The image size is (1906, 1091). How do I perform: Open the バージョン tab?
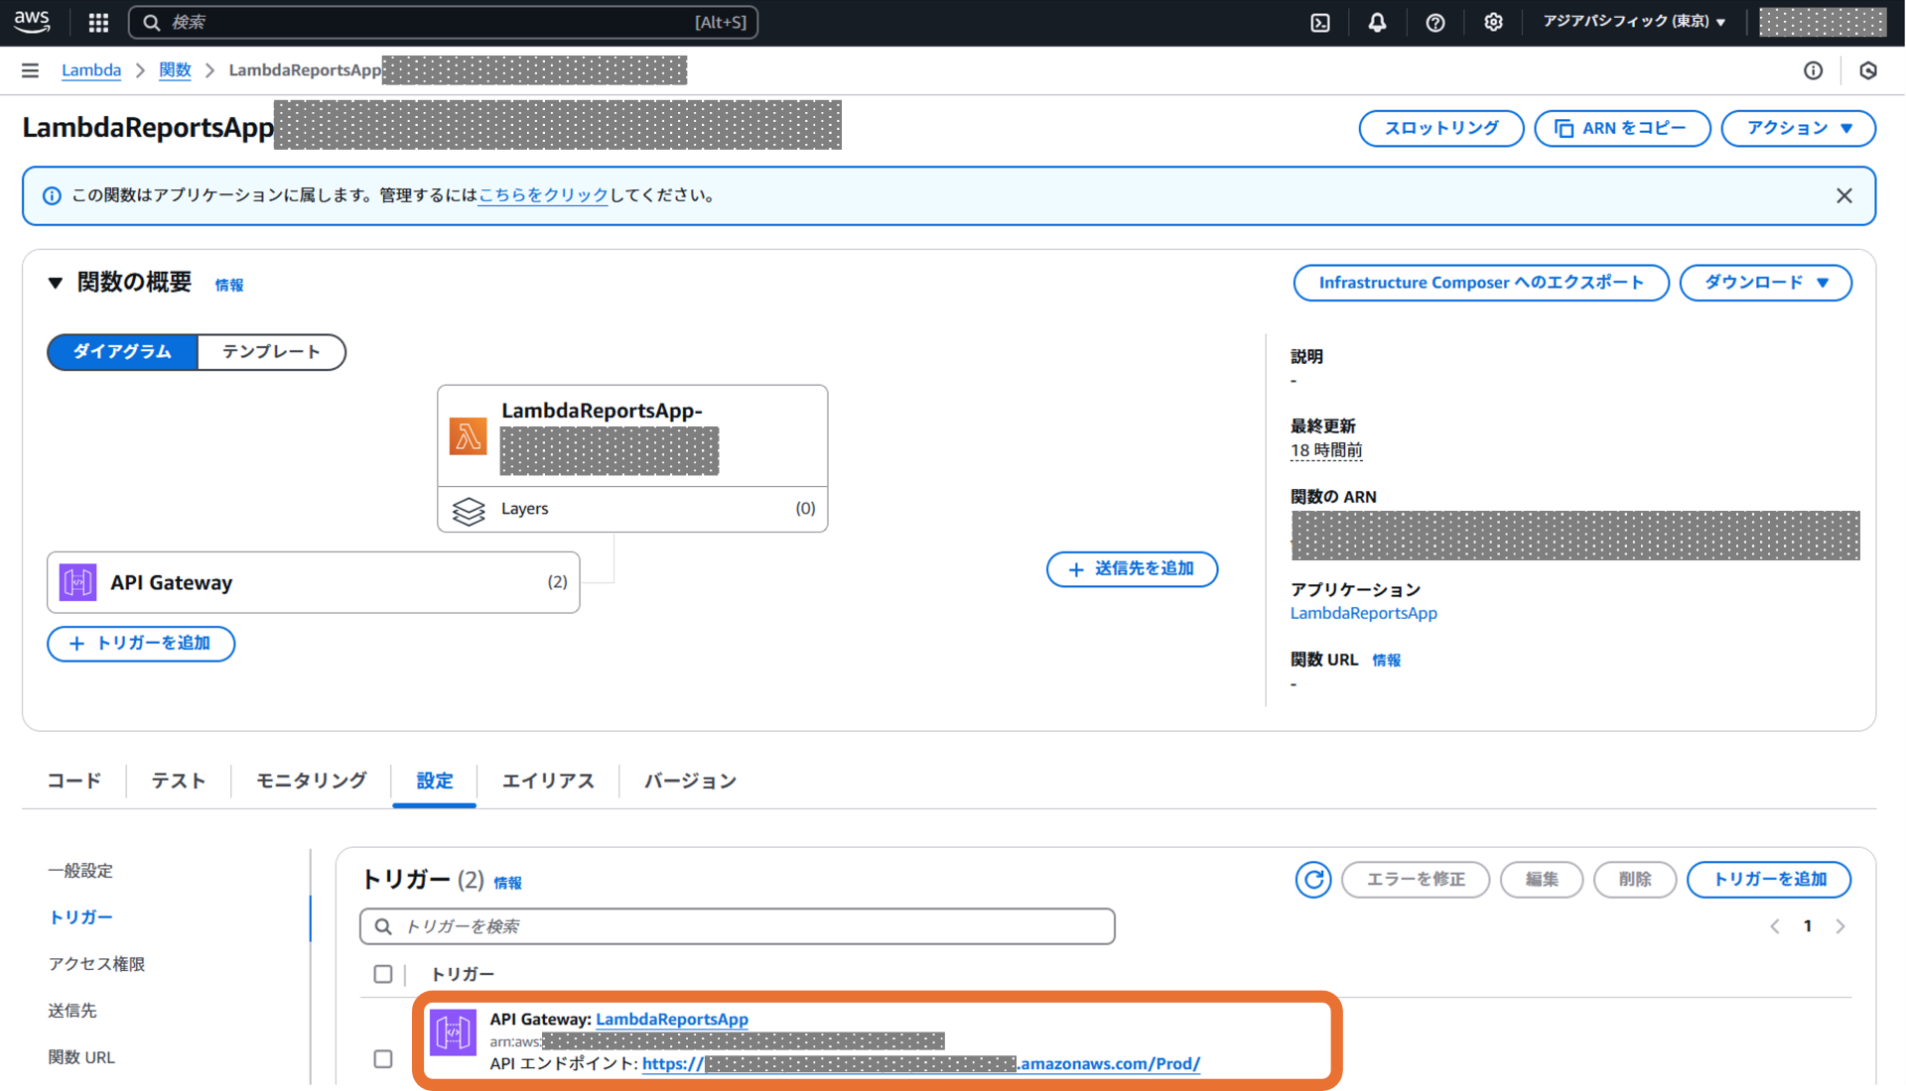[691, 781]
